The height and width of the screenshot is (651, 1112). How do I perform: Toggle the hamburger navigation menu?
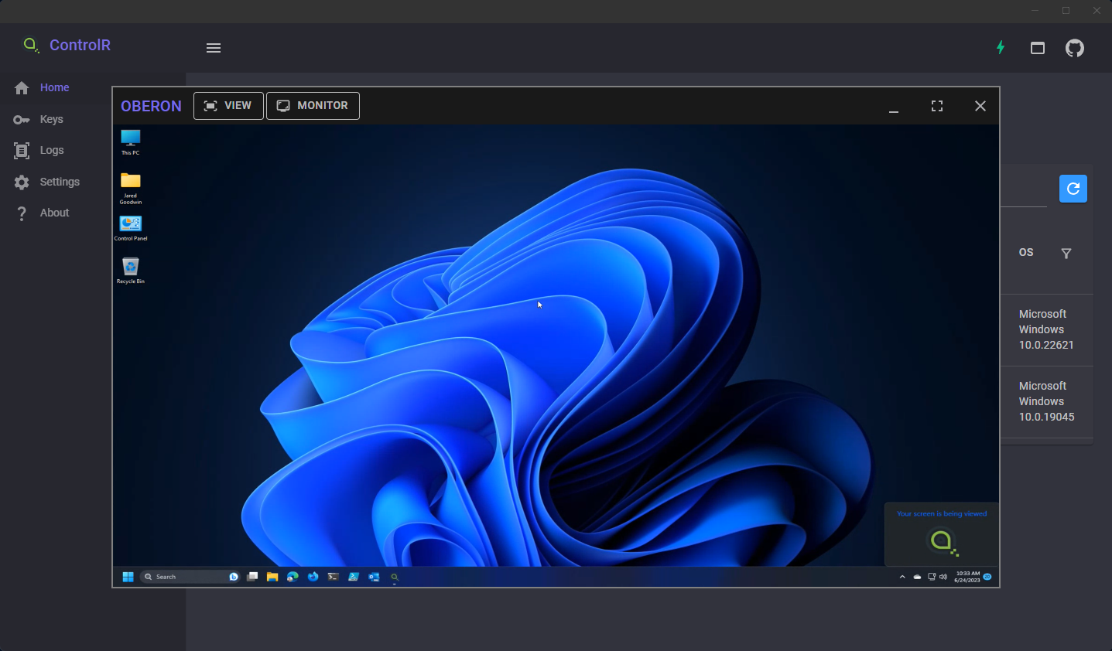pos(214,48)
